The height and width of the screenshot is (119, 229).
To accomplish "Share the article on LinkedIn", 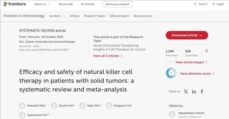I will (194, 92).
